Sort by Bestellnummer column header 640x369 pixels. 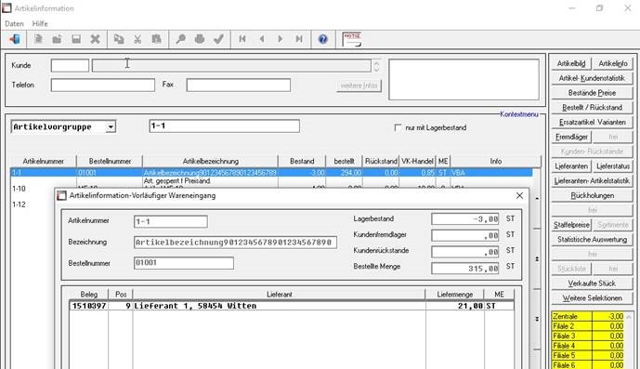(110, 161)
